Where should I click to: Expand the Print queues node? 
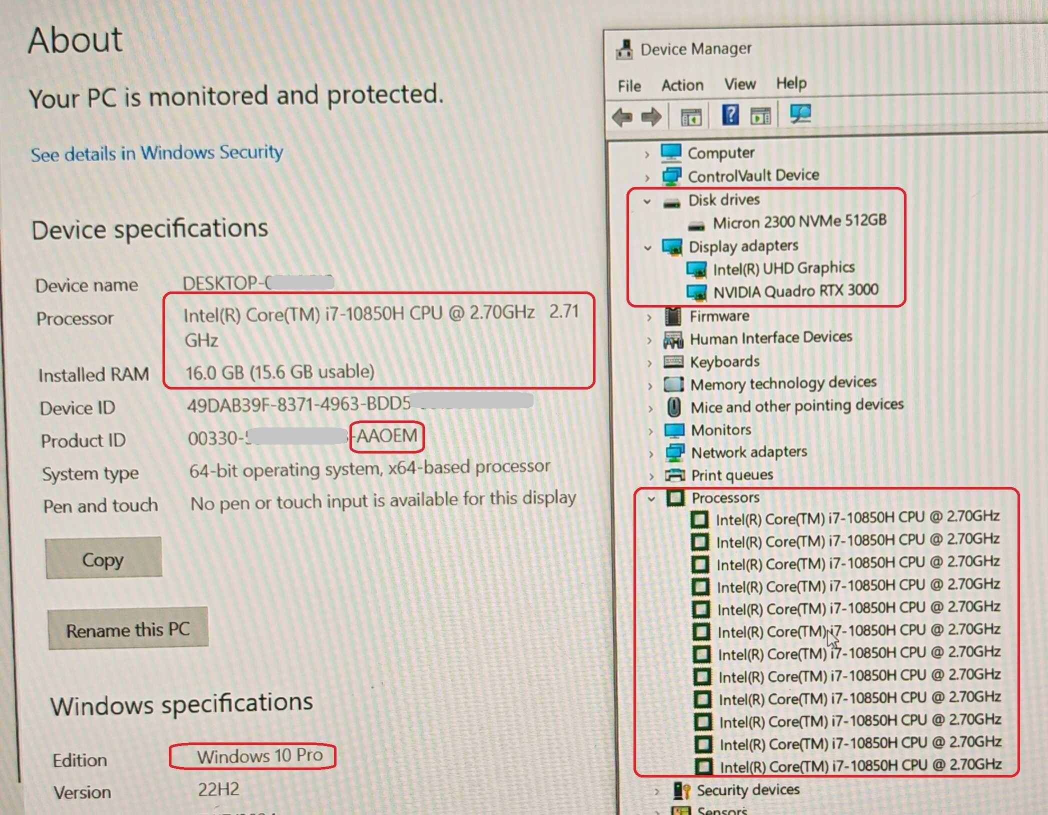coord(651,476)
